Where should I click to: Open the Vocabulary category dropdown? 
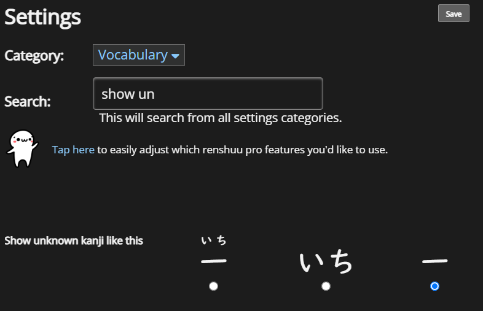click(139, 55)
